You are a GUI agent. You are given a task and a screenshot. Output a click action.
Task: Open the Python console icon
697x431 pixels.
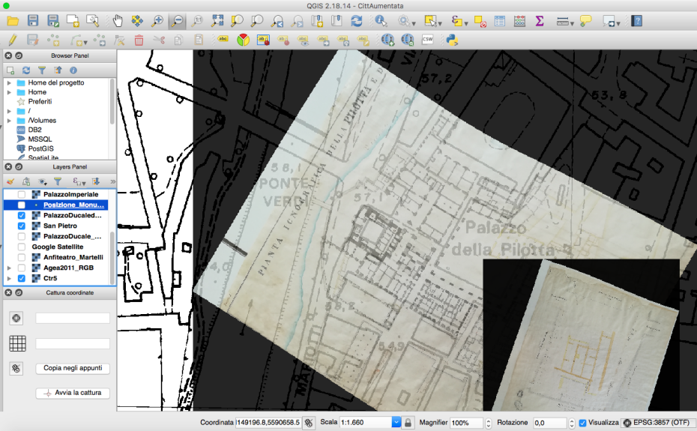[x=452, y=40]
